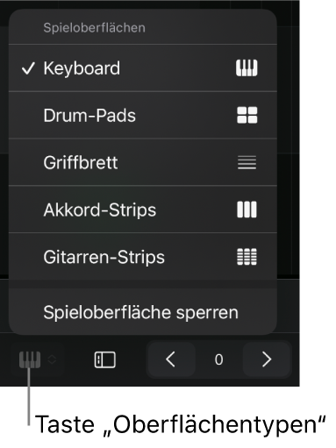Click the string lines icon beside Griffbrett
The image size is (336, 448).
(247, 162)
